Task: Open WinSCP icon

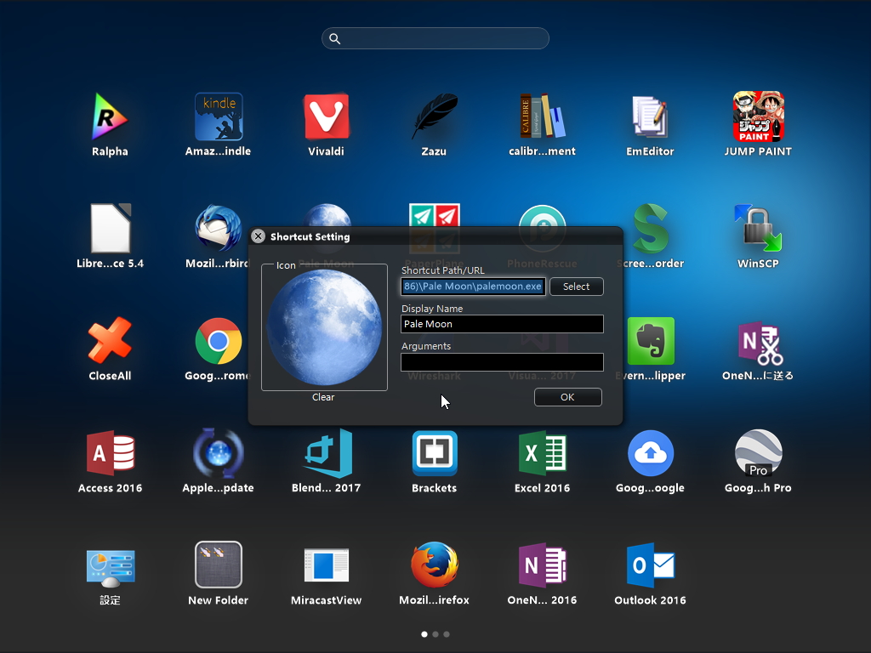Action: (758, 228)
